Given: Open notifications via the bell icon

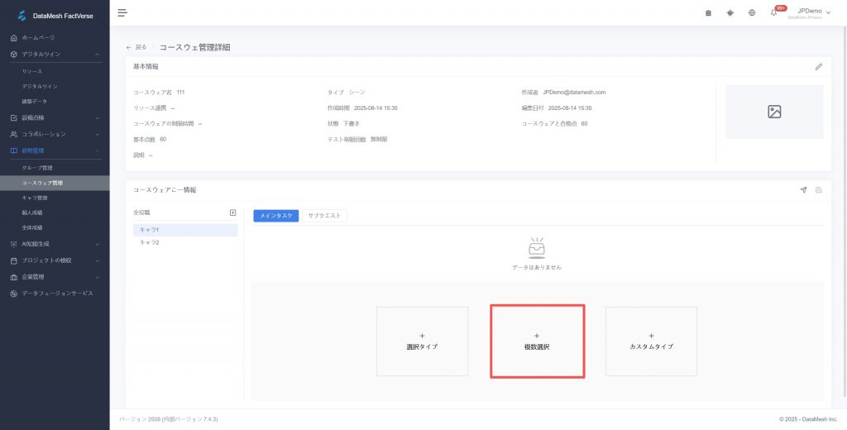Looking at the screenshot, I should pyautogui.click(x=773, y=12).
